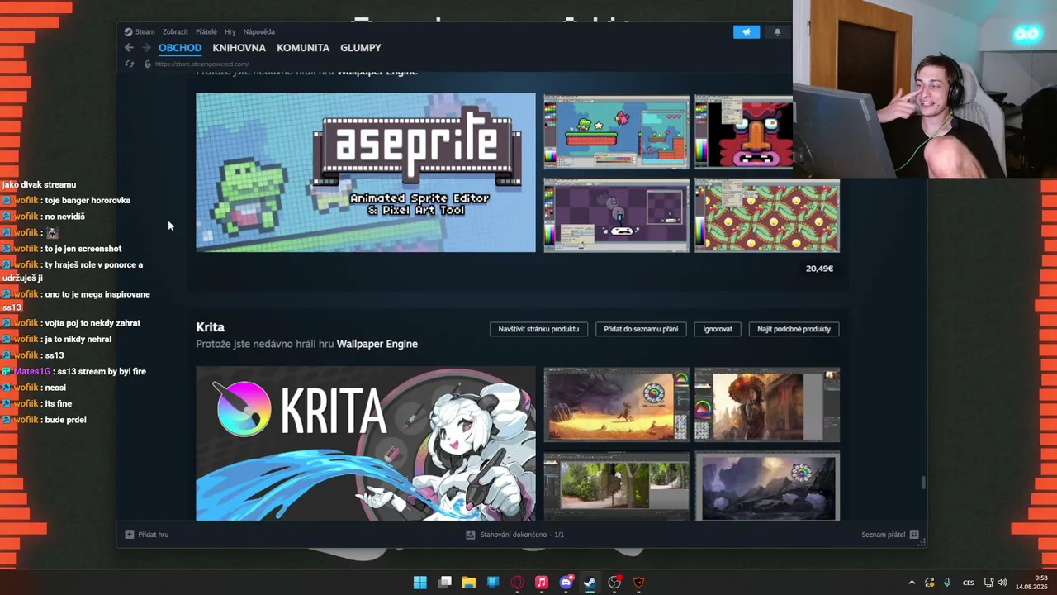Open Discord from the taskbar

tap(566, 583)
